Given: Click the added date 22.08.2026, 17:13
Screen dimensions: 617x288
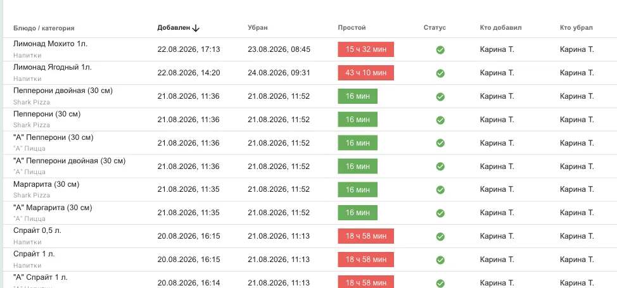Looking at the screenshot, I should point(189,49).
